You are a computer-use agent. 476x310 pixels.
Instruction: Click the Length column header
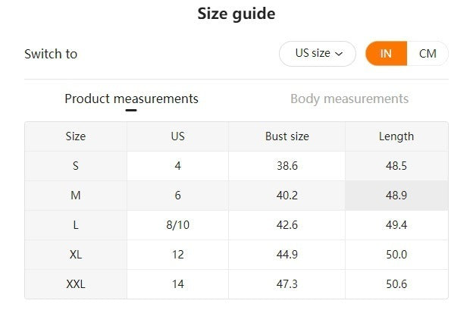coord(396,136)
